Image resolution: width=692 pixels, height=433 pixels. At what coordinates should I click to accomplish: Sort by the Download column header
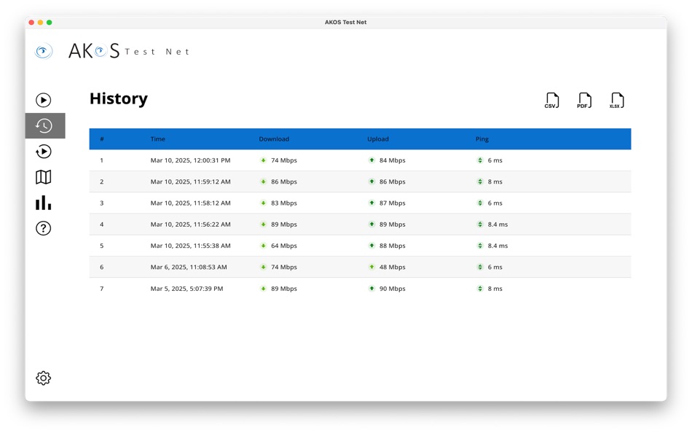[274, 139]
